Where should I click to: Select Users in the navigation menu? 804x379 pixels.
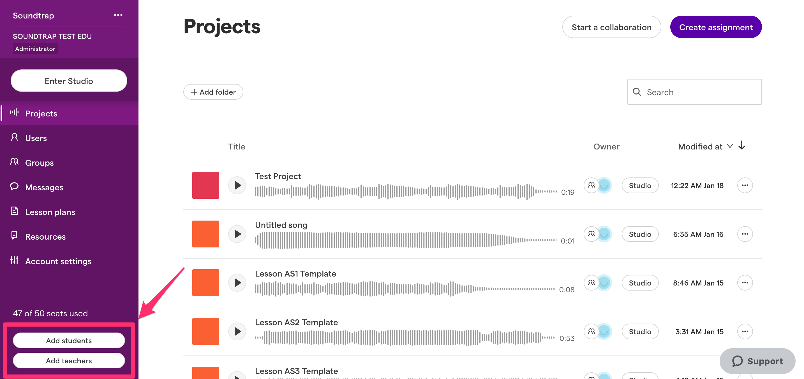click(36, 137)
